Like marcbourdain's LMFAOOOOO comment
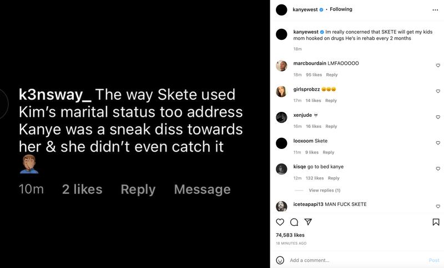The height and width of the screenshot is (268, 444). [438, 66]
